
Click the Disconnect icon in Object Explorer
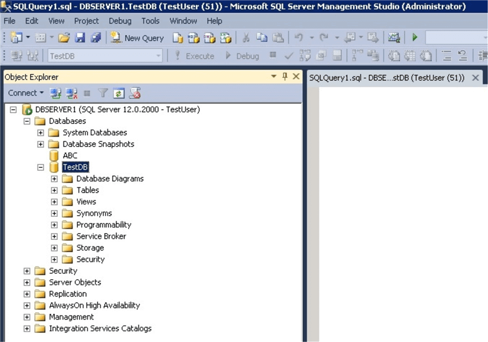coord(72,93)
